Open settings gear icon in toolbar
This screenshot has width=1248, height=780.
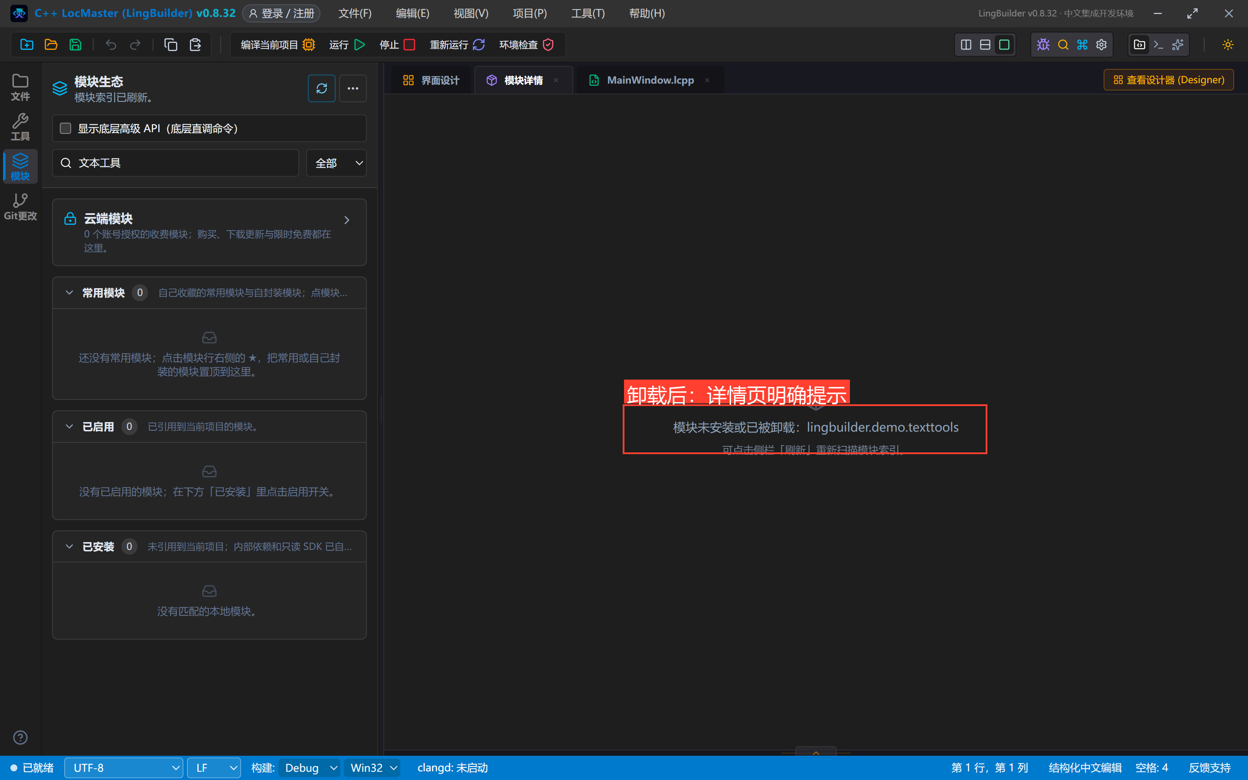coord(1101,45)
